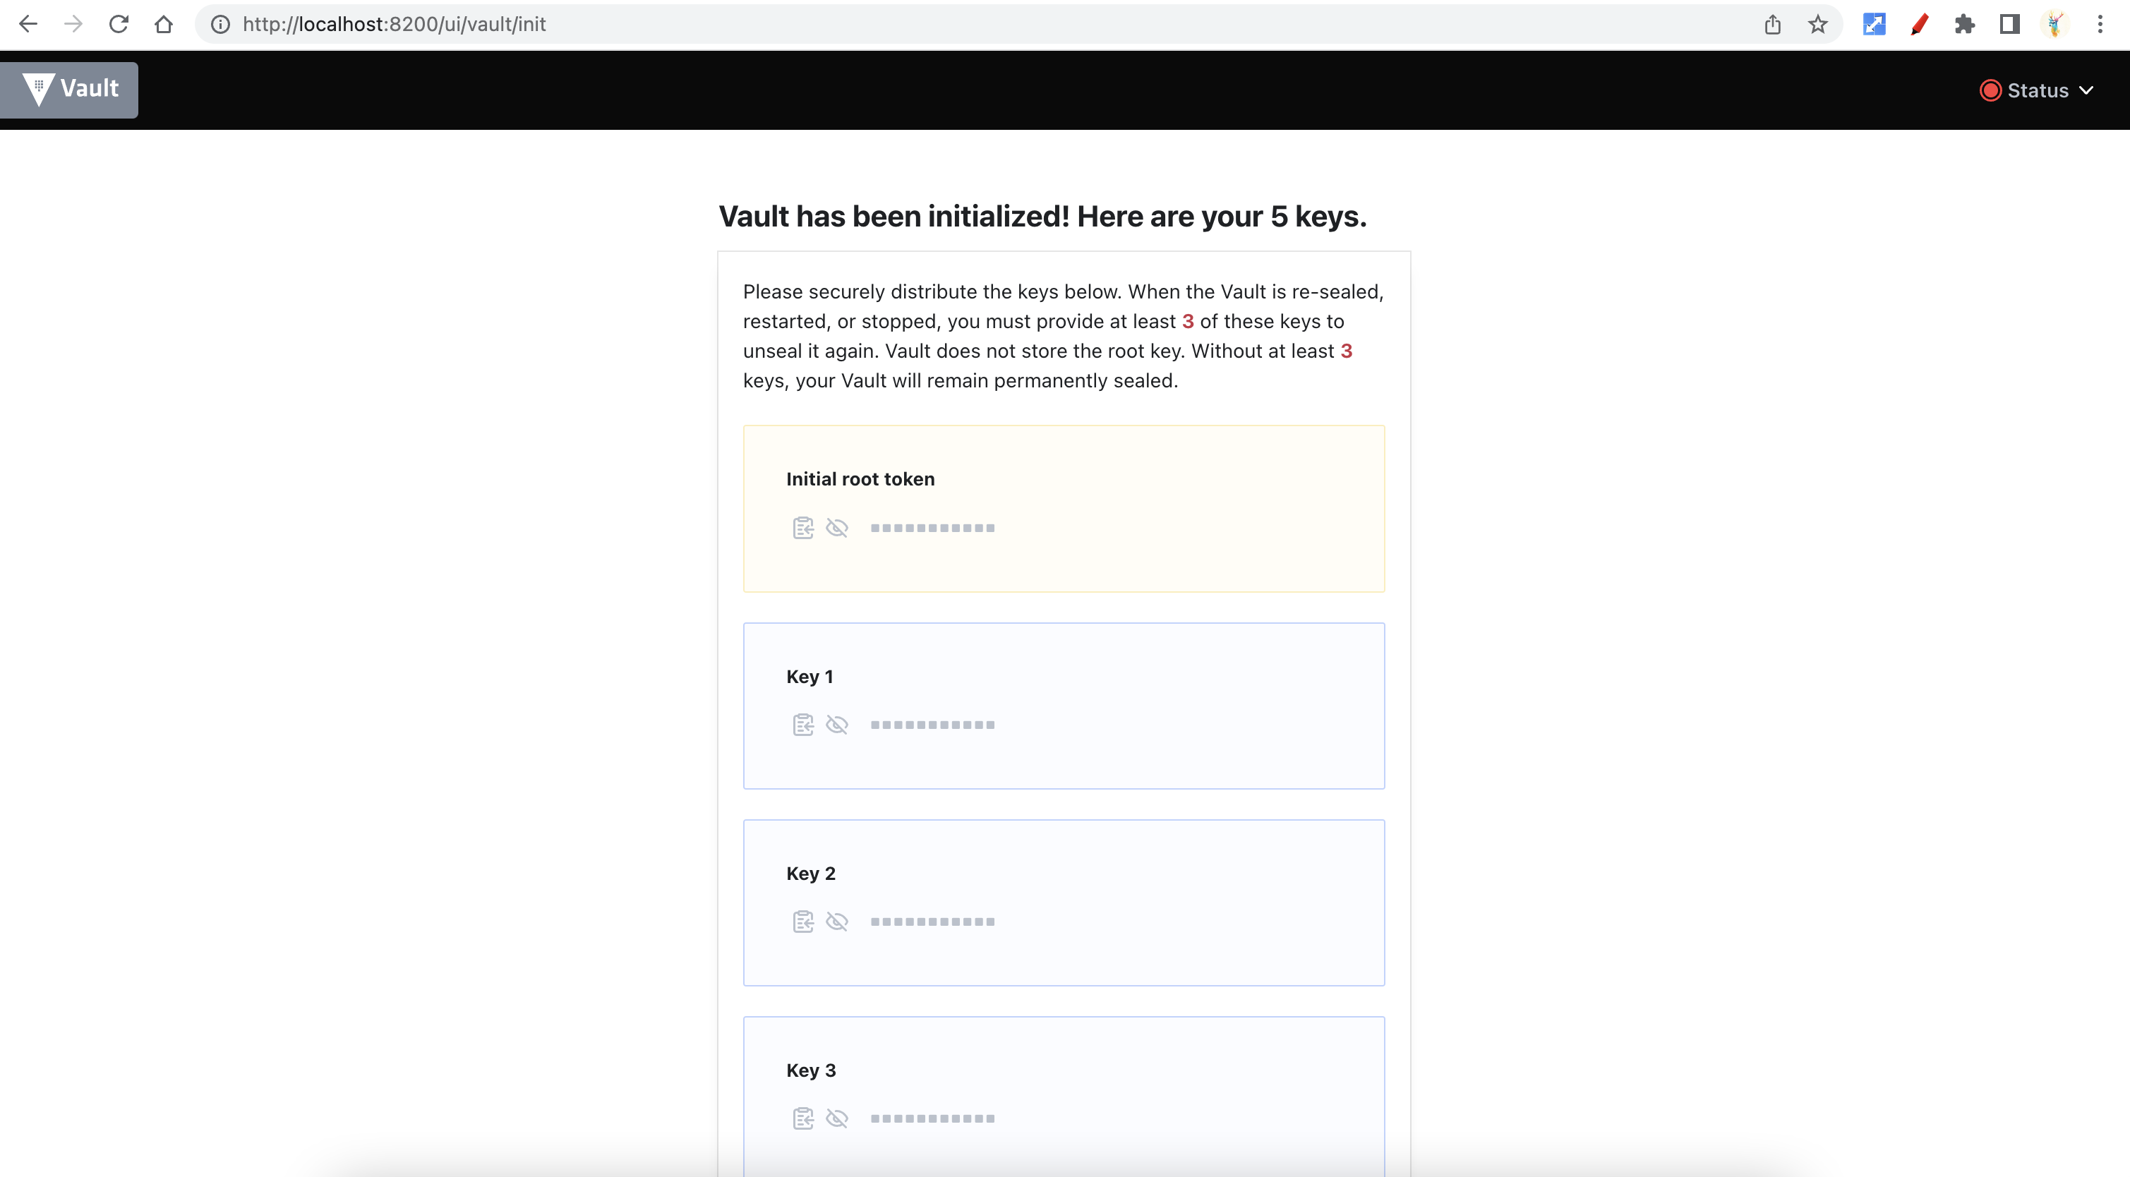This screenshot has width=2130, height=1177.
Task: Go to browser home page
Action: 164,24
